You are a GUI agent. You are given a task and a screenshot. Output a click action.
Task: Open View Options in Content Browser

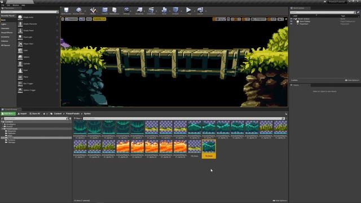click(x=280, y=201)
